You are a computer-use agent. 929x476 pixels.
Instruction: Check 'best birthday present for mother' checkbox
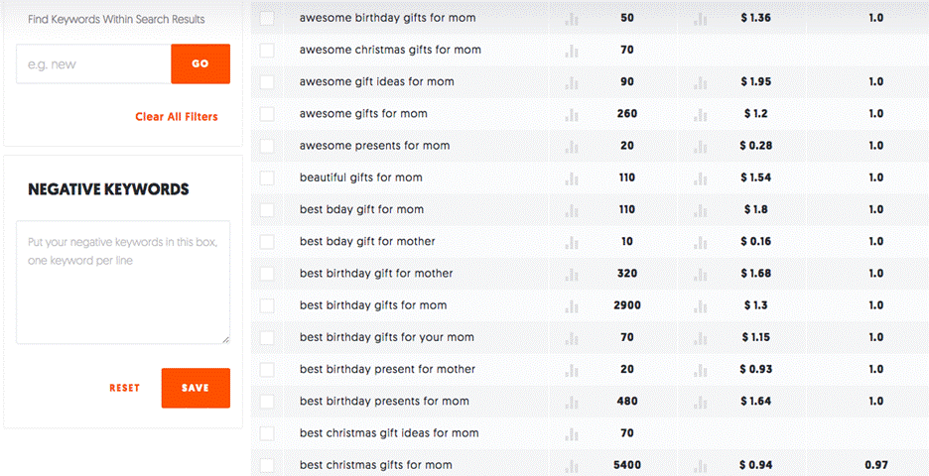click(267, 370)
